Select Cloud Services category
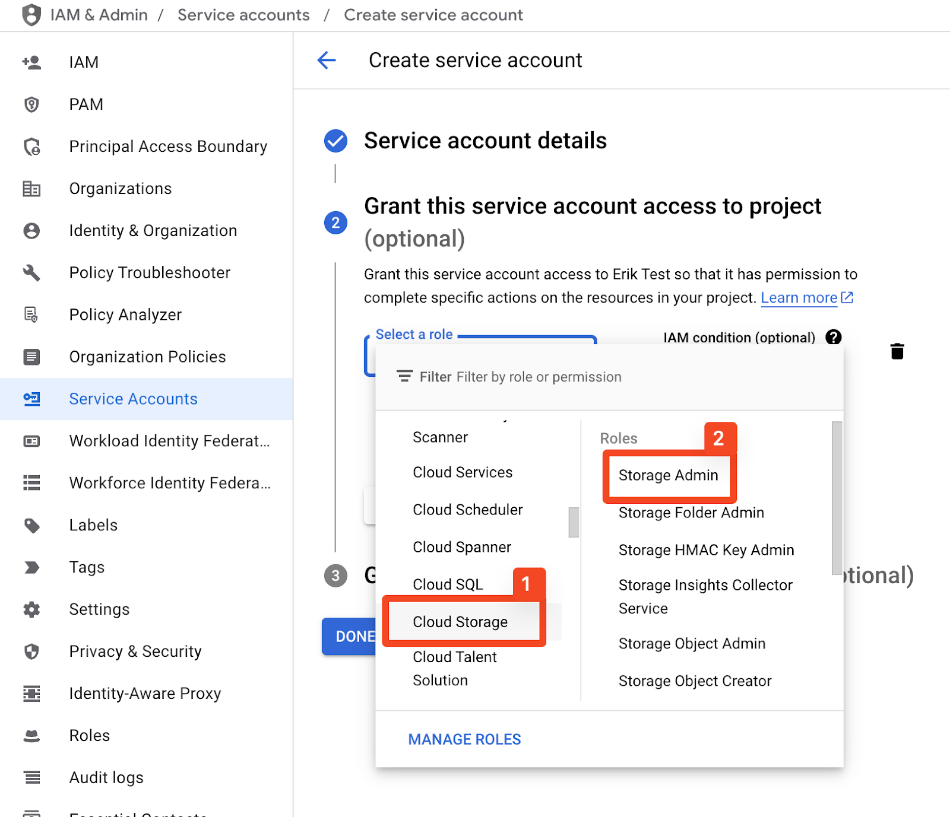Viewport: 950px width, 817px height. (463, 472)
